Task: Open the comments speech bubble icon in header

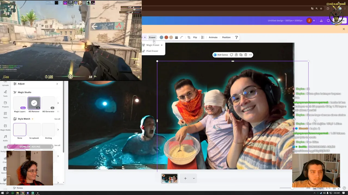Action: (328, 21)
